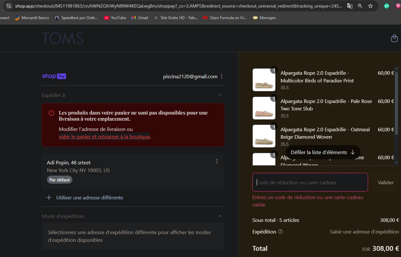Viewport: 401px width, 257px height.
Task: Click the Shop Pay logo
Action: point(54,76)
